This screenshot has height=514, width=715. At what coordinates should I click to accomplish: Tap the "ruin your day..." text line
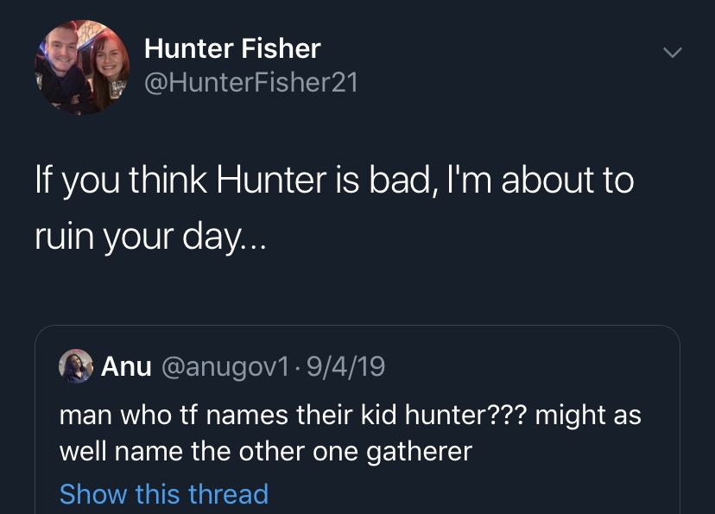(x=152, y=236)
